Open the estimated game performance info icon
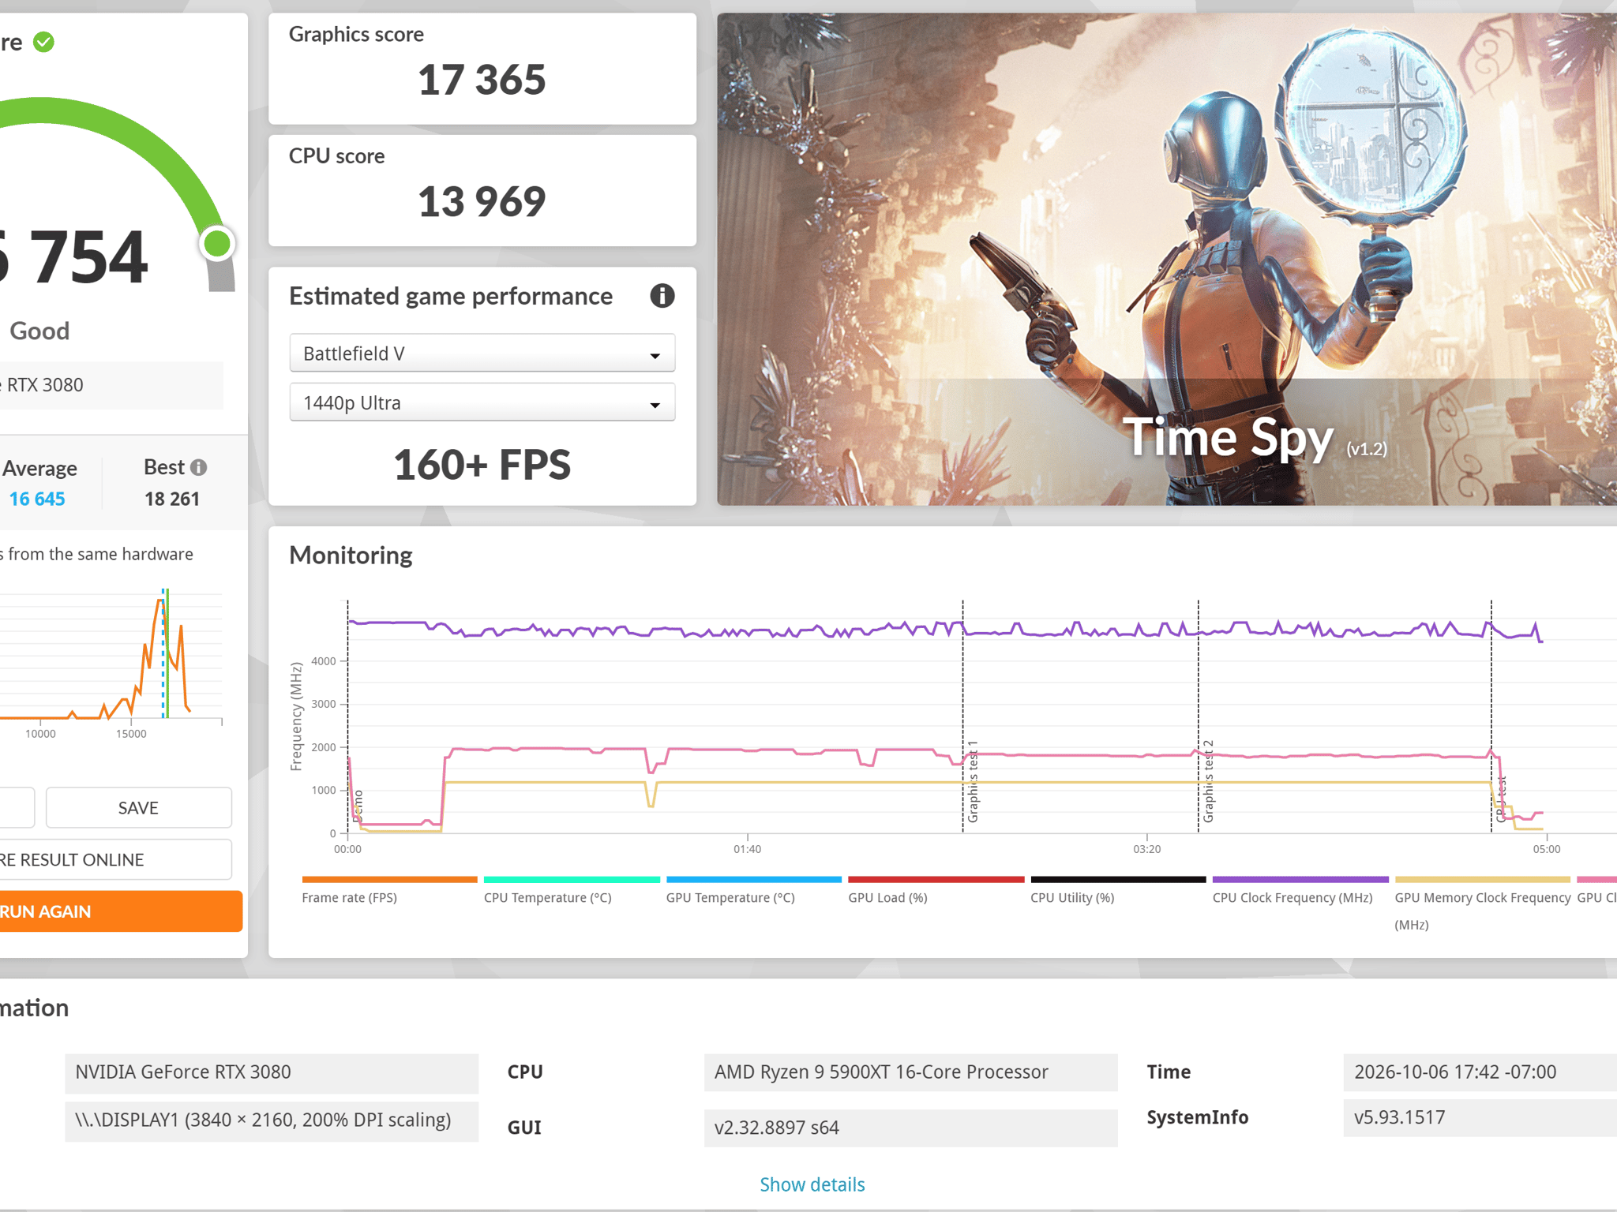1617x1212 pixels. pos(662,296)
